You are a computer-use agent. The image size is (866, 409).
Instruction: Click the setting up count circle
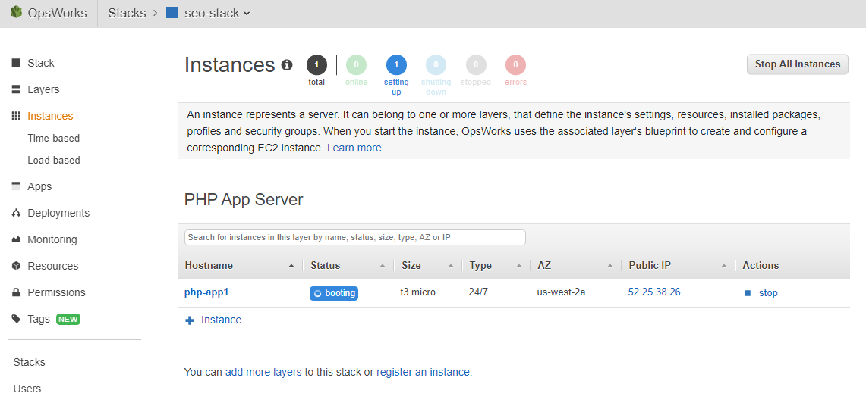[x=396, y=65]
